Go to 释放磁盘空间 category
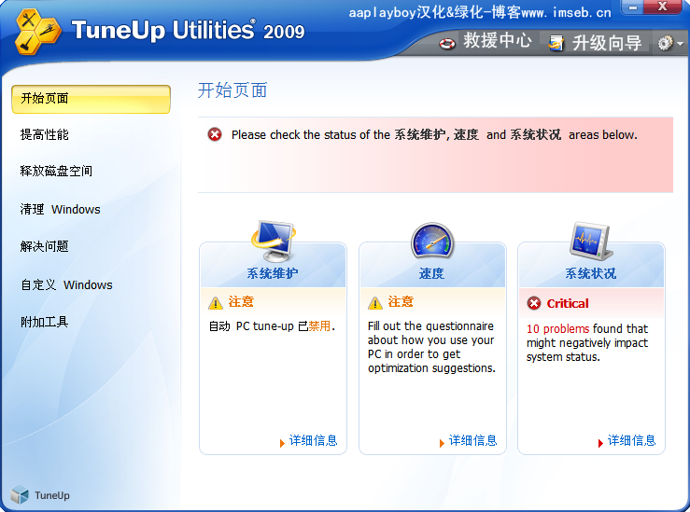 [x=56, y=172]
